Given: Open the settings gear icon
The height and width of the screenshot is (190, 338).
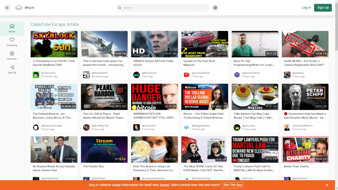Looking at the screenshot, I should tap(215, 8).
